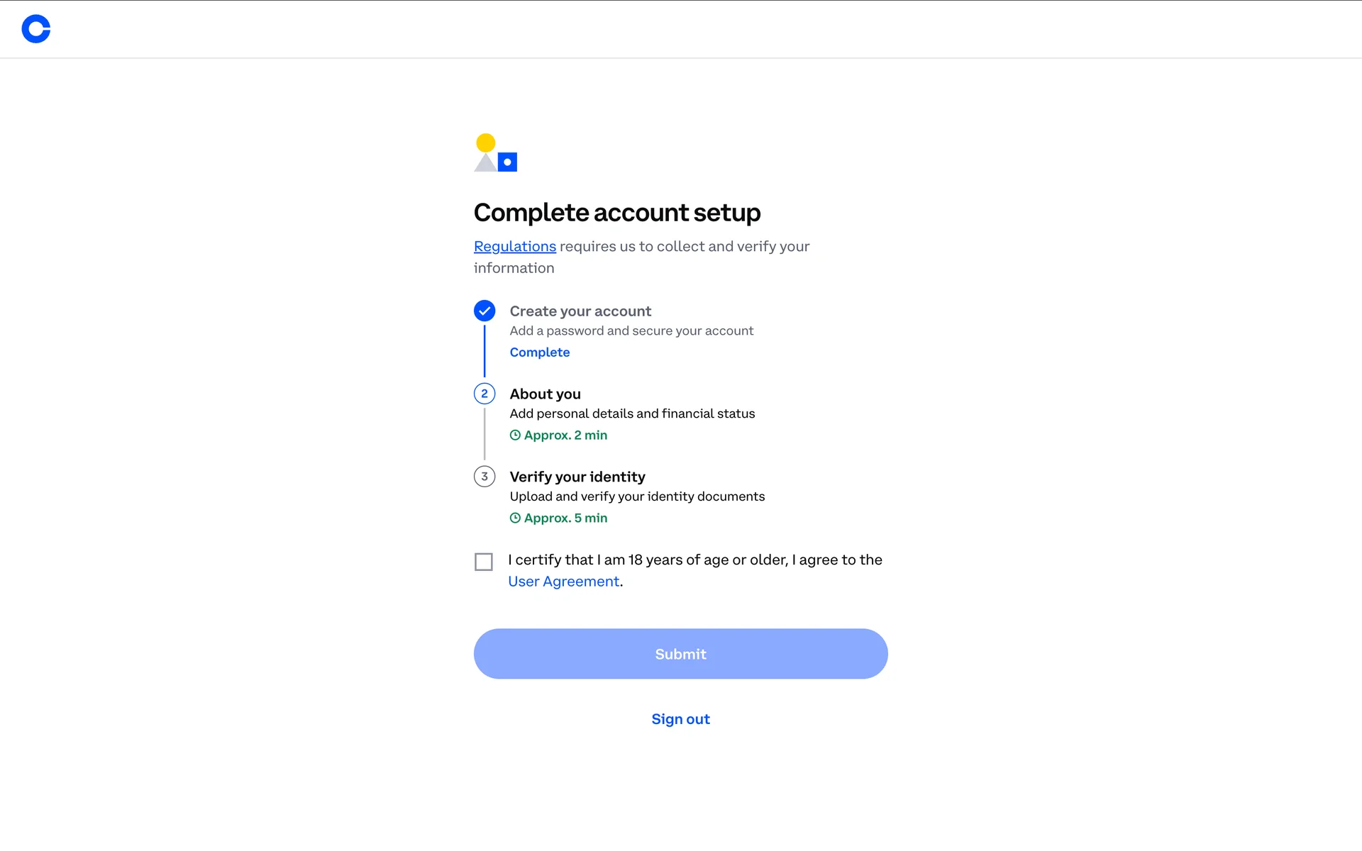Click the step 3 circle icon
Viewport: 1362px width, 851px height.
(x=485, y=477)
